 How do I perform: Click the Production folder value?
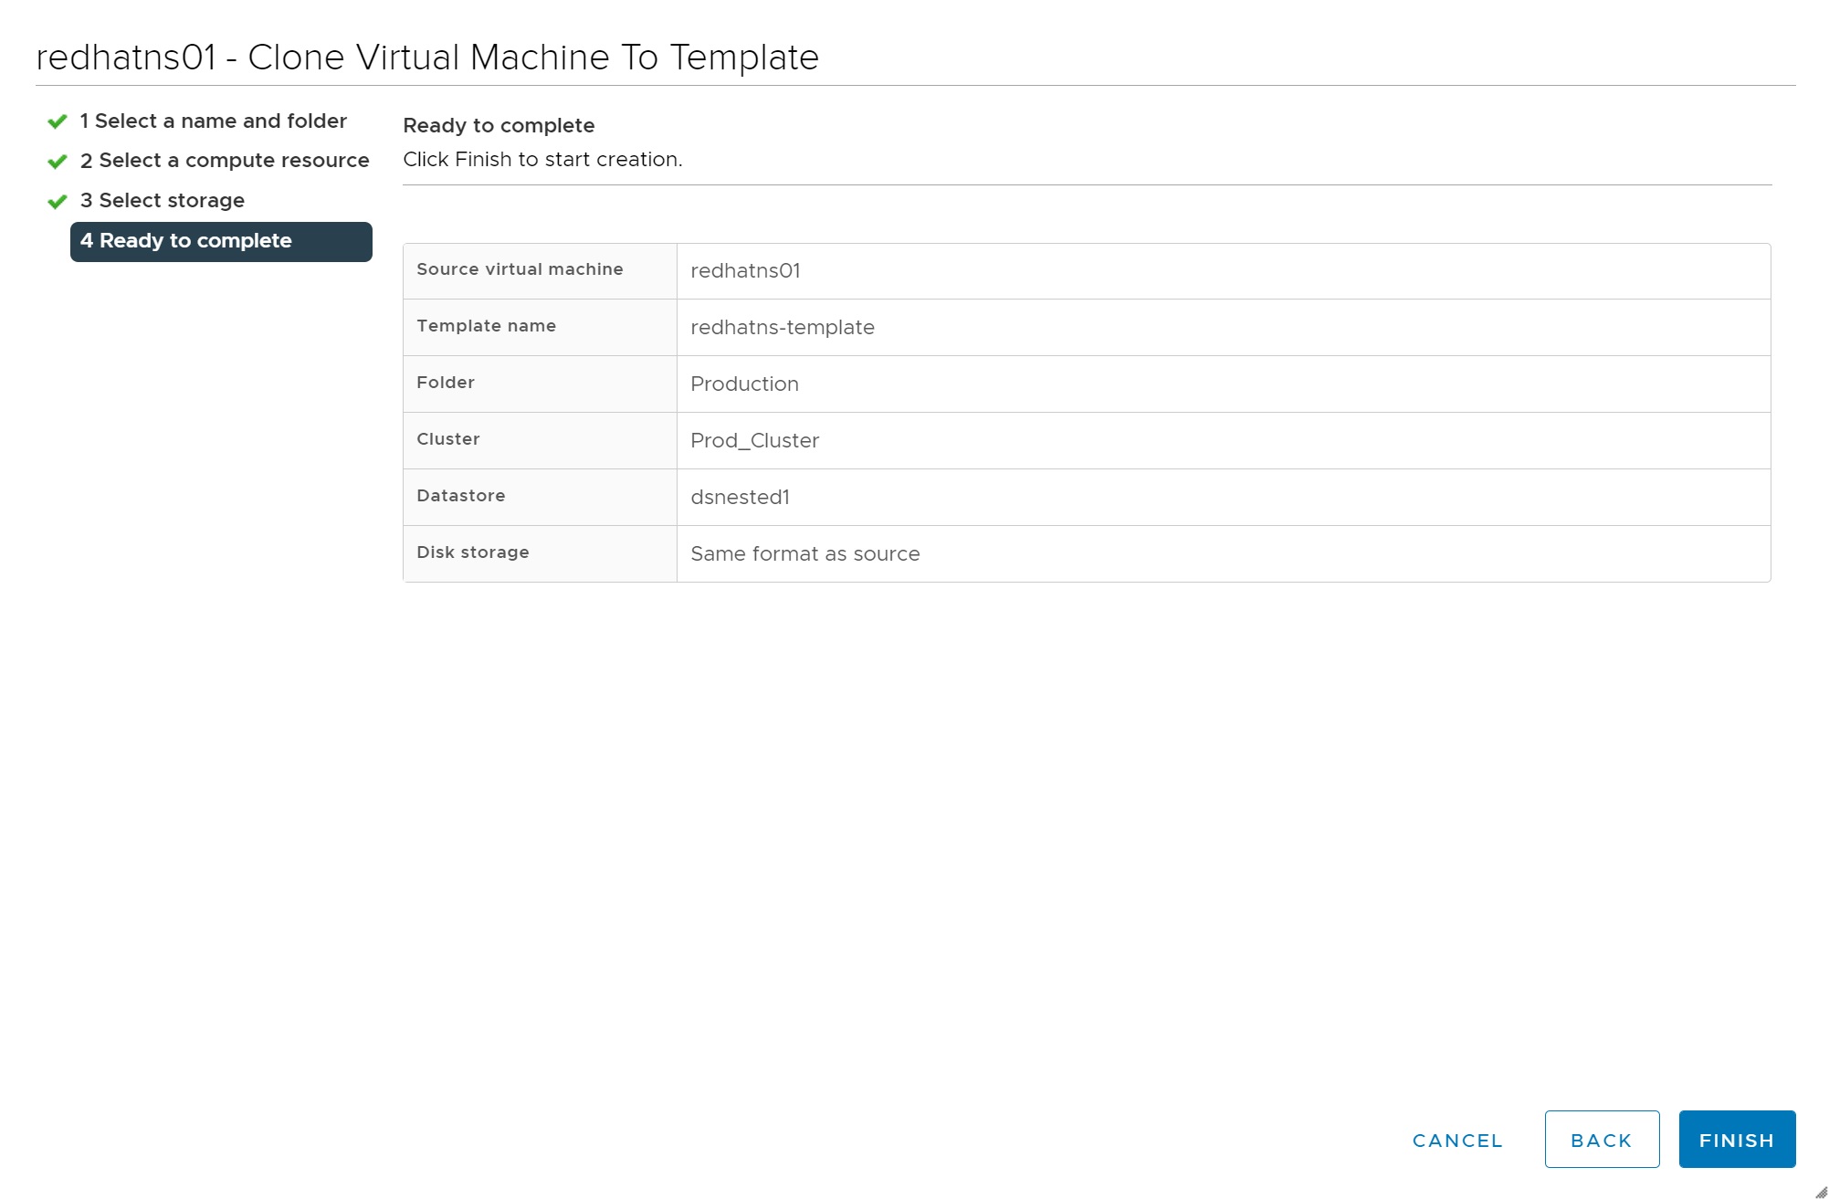tap(744, 384)
